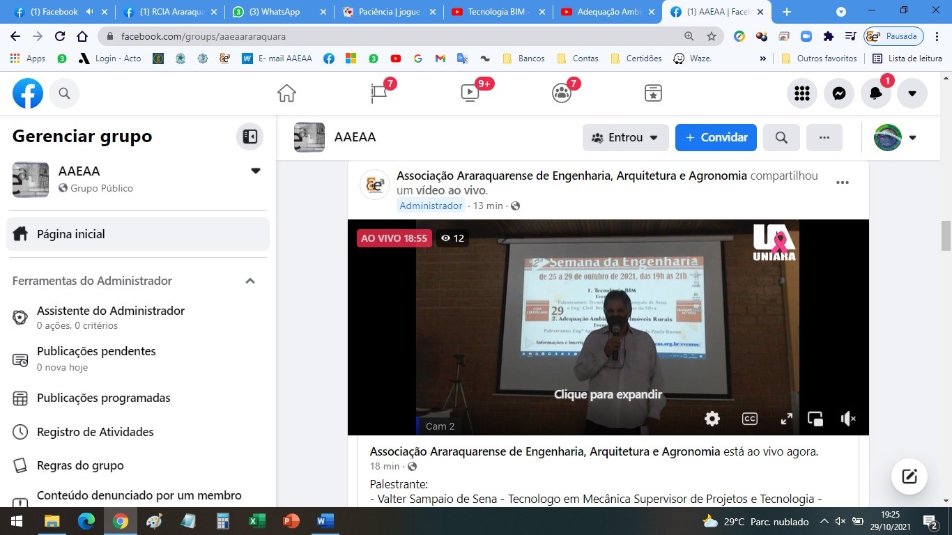Open Word from the taskbar
952x535 pixels.
coord(325,521)
